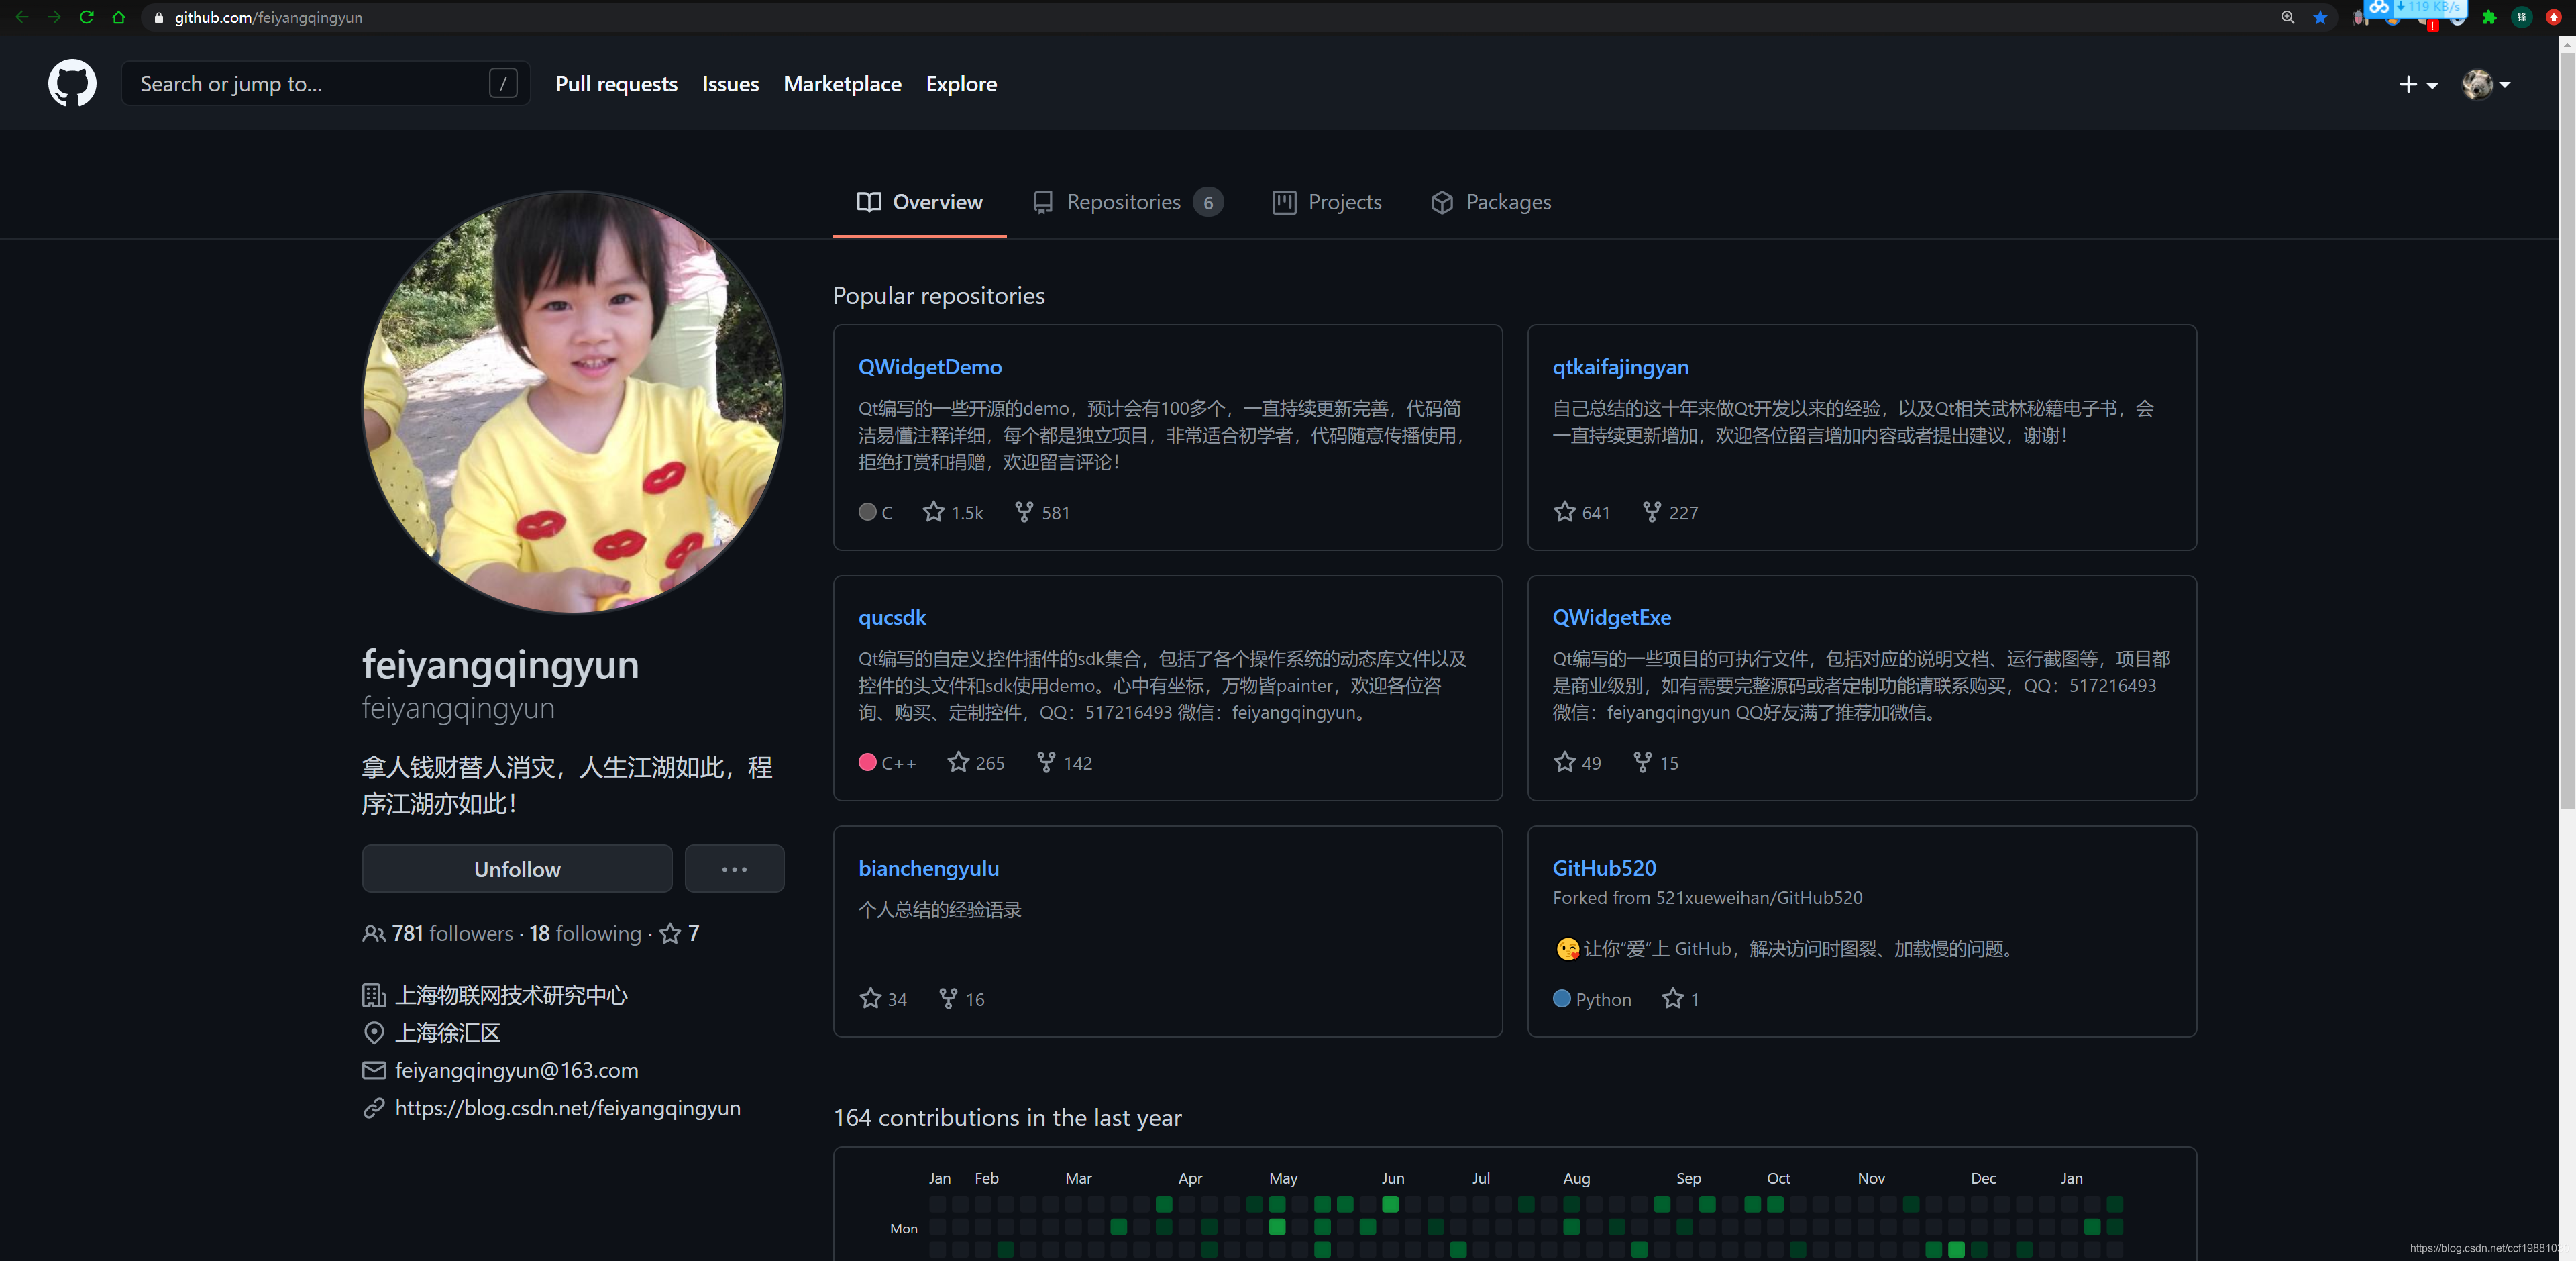Click the followers people icon
This screenshot has width=2576, height=1261.
click(x=373, y=934)
